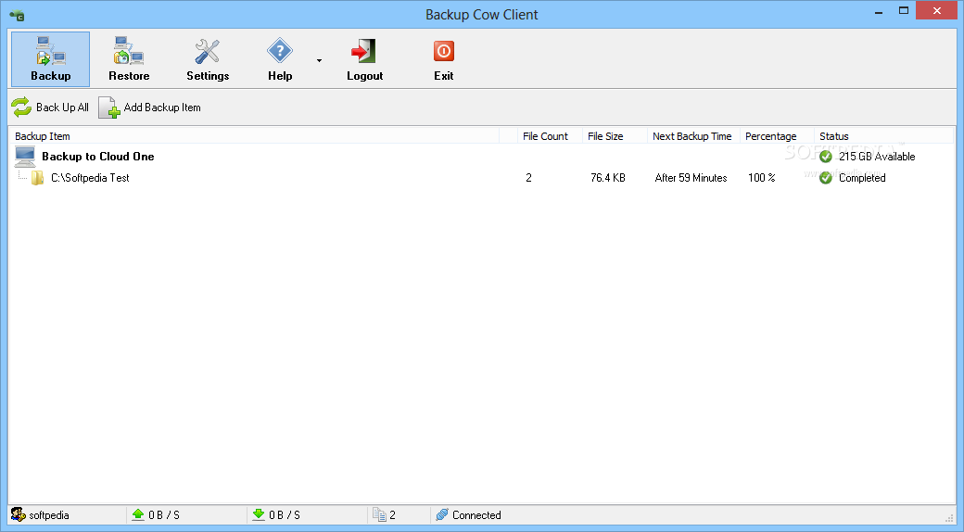
Task: Click the Completed status text
Action: [862, 178]
